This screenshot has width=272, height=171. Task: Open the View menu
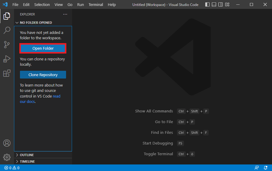click(59, 4)
